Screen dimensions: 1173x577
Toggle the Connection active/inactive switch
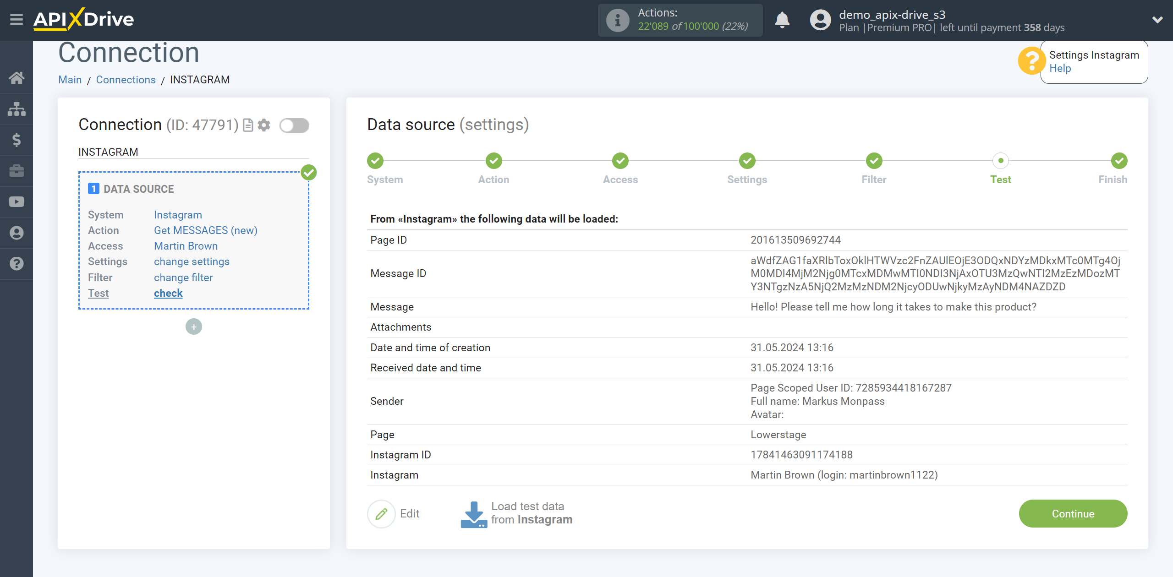(x=294, y=125)
